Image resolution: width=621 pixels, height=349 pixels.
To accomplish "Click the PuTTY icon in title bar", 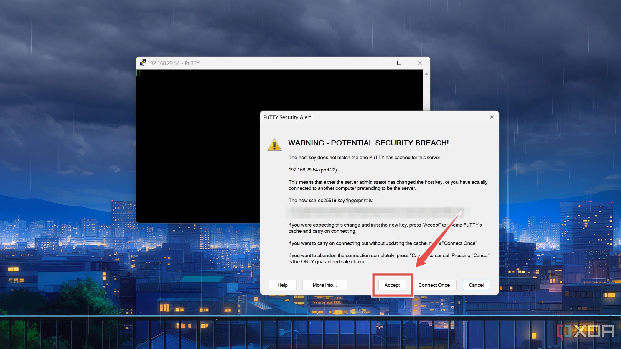I will click(142, 63).
